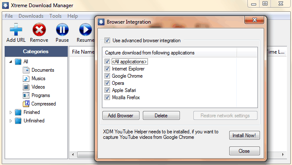
Task: Minimize the Xtreme Download Manager window
Action: tap(254, 3)
